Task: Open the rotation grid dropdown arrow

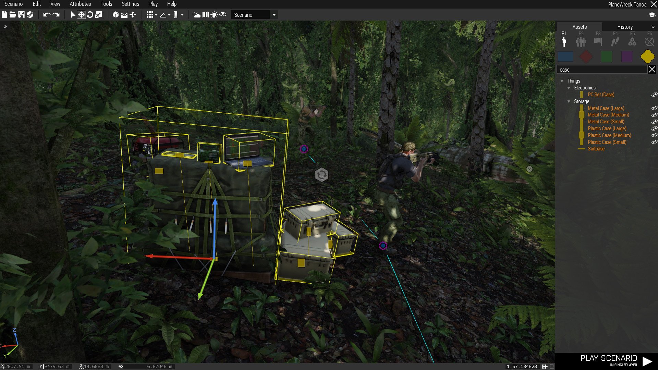Action: [x=169, y=15]
